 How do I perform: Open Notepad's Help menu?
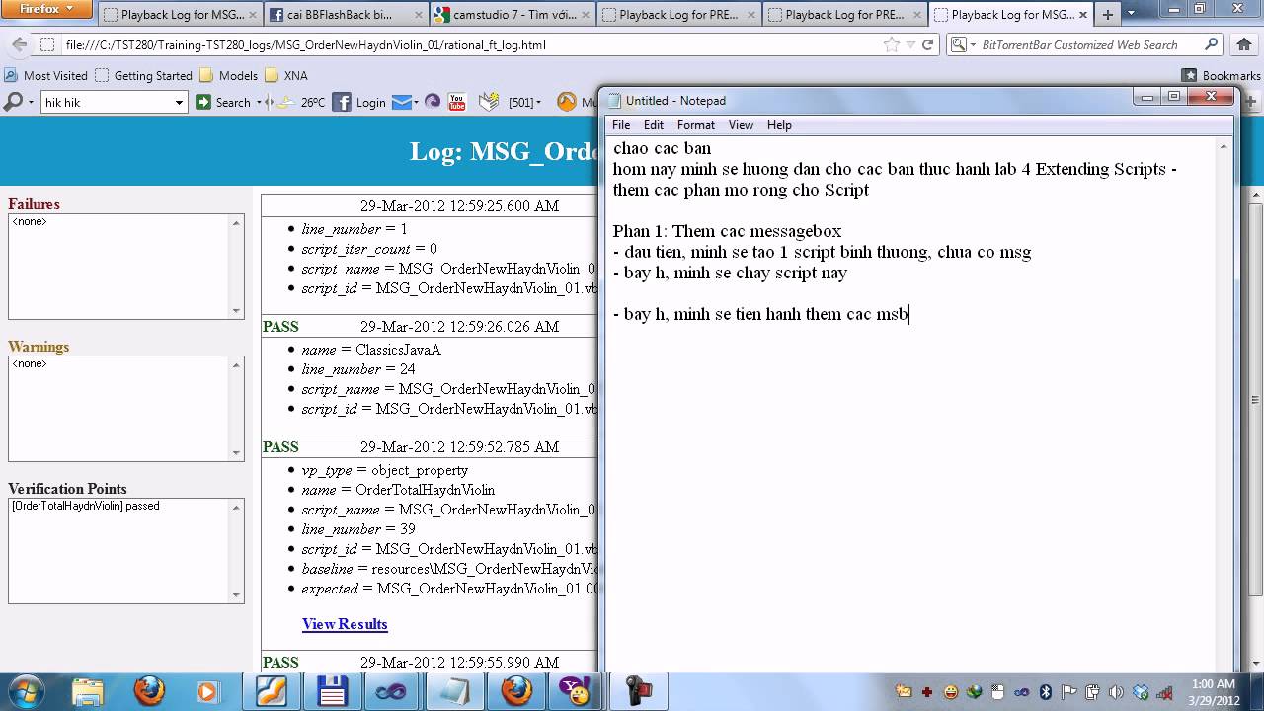(x=779, y=125)
